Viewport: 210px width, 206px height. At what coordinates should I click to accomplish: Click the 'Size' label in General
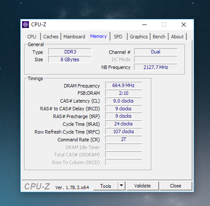point(39,59)
